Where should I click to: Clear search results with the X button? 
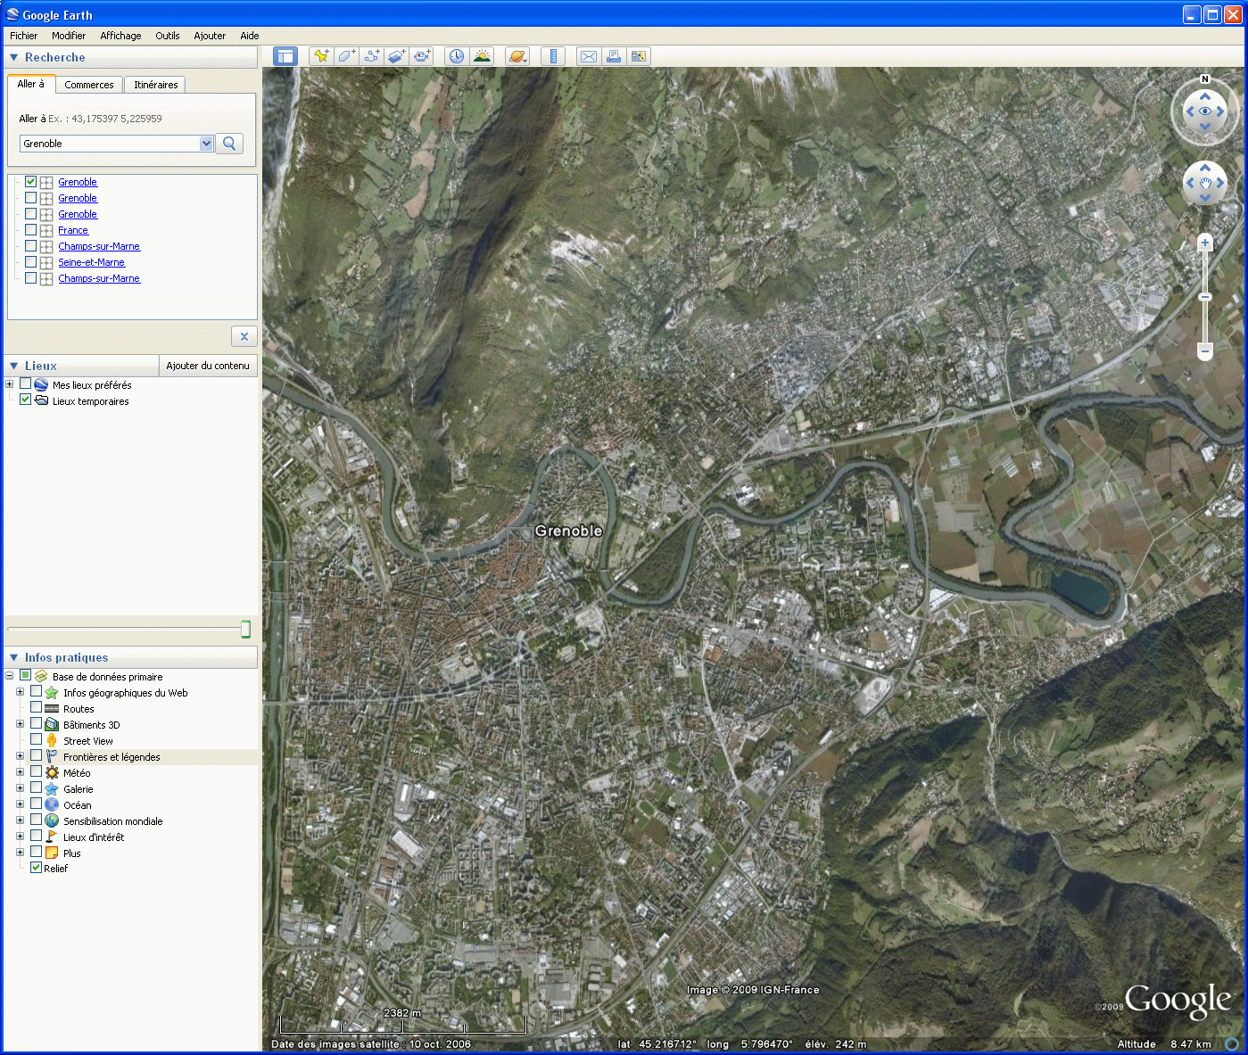click(x=244, y=336)
